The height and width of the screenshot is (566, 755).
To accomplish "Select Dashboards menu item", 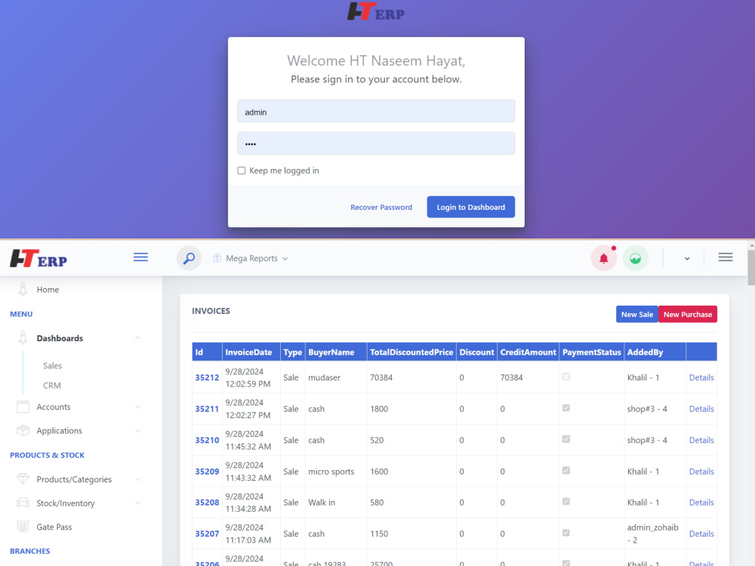I will [60, 338].
